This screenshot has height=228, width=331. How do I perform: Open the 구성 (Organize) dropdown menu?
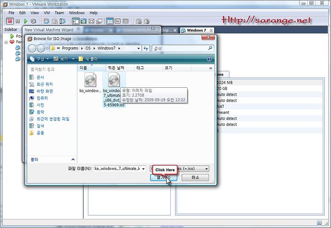coord(39,59)
